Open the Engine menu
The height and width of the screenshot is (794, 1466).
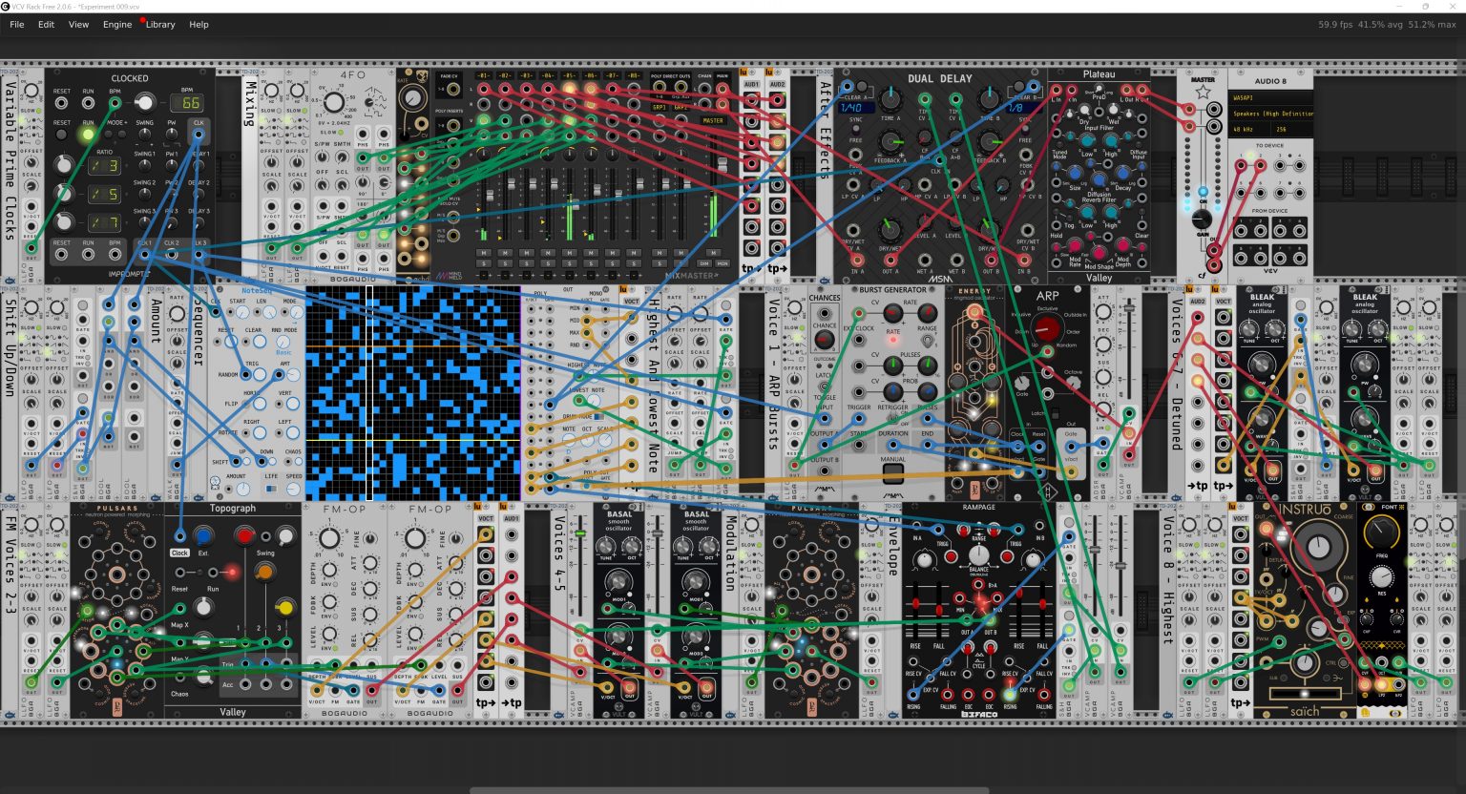117,25
